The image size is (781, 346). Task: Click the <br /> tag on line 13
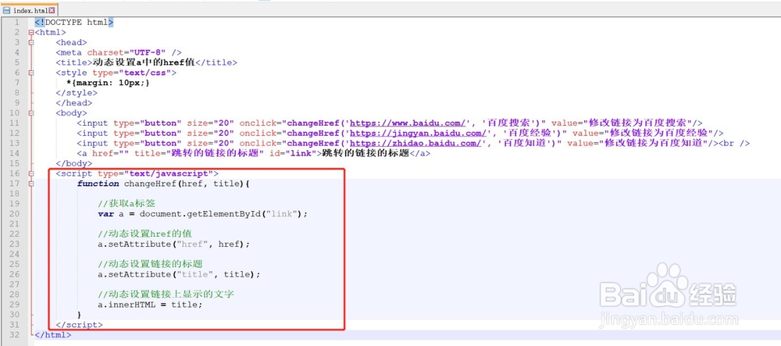point(735,144)
